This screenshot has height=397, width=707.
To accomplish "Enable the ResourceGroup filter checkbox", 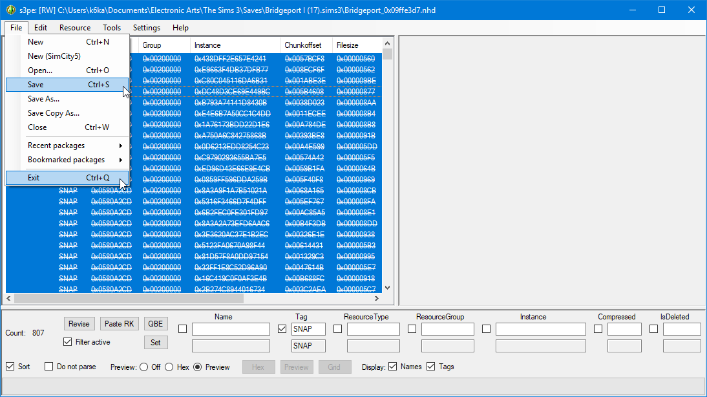I will click(x=412, y=329).
